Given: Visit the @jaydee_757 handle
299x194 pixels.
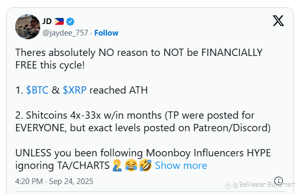Looking at the screenshot, I should click(65, 33).
